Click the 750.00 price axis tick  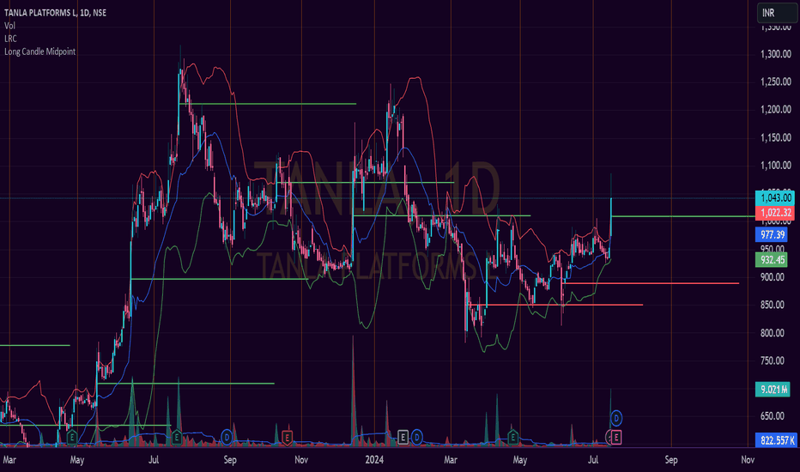[773, 360]
